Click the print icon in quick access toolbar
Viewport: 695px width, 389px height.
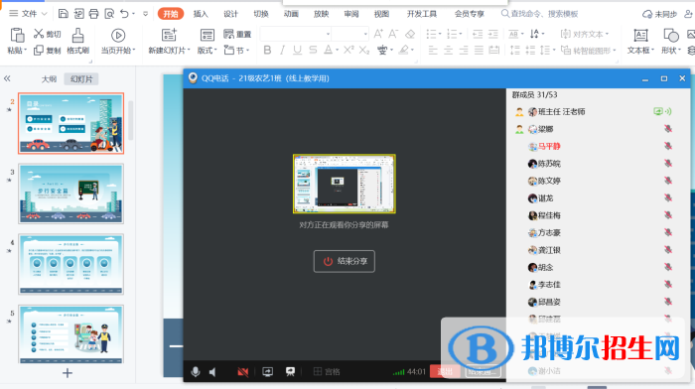pos(93,14)
